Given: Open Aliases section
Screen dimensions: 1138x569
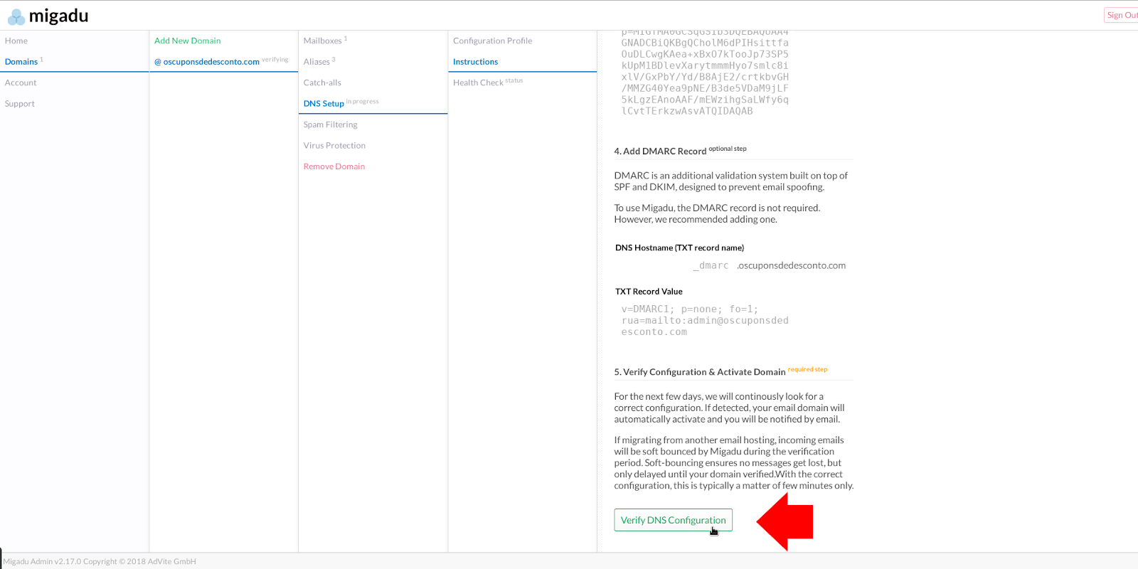Looking at the screenshot, I should [x=317, y=62].
